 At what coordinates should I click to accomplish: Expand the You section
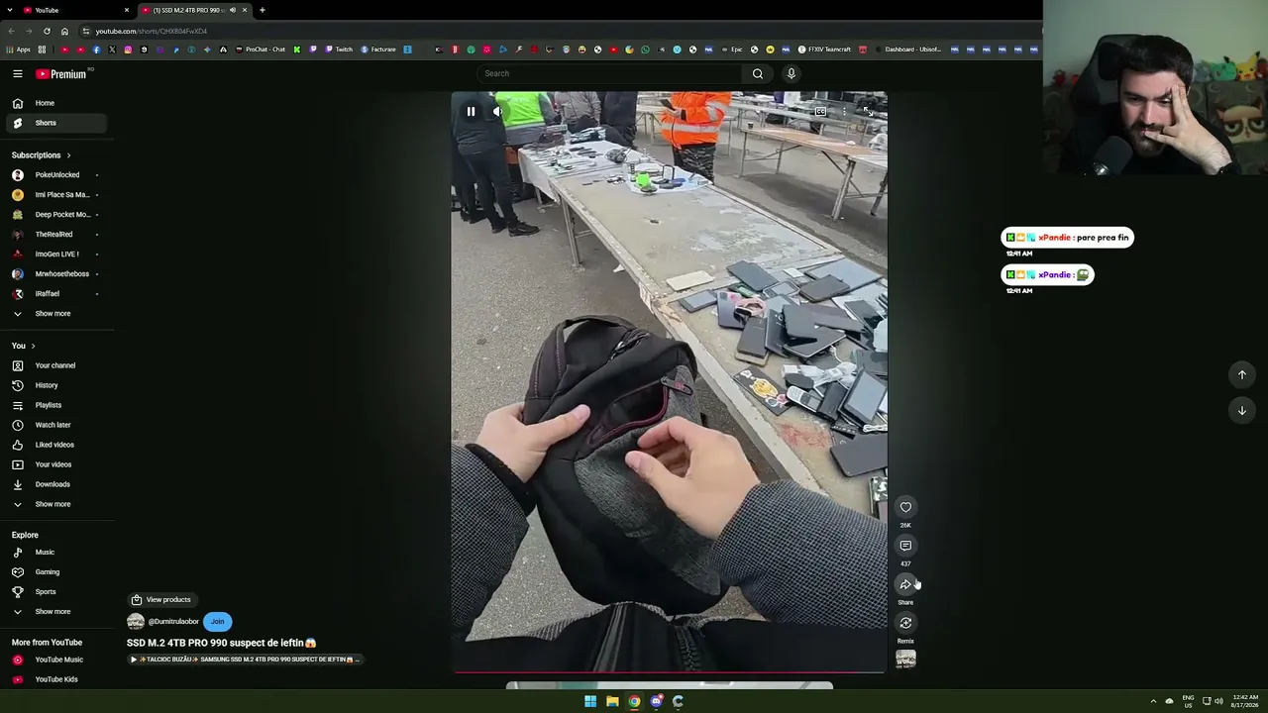pos(24,346)
